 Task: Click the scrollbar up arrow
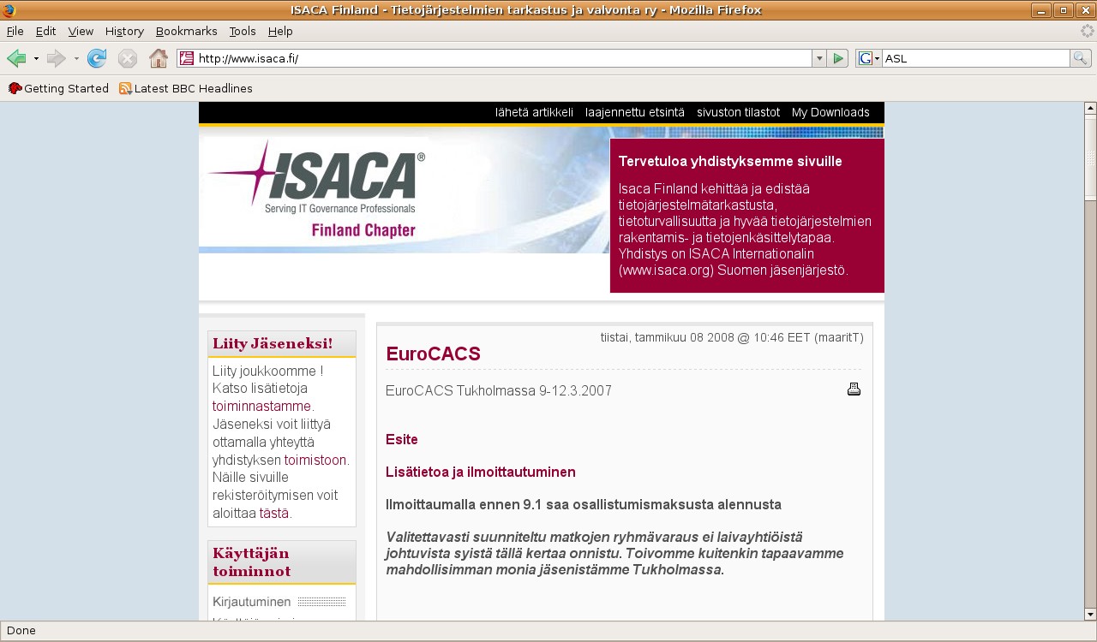coord(1090,109)
